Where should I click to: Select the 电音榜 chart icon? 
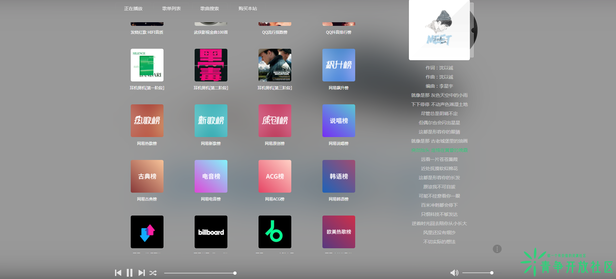pyautogui.click(x=211, y=176)
